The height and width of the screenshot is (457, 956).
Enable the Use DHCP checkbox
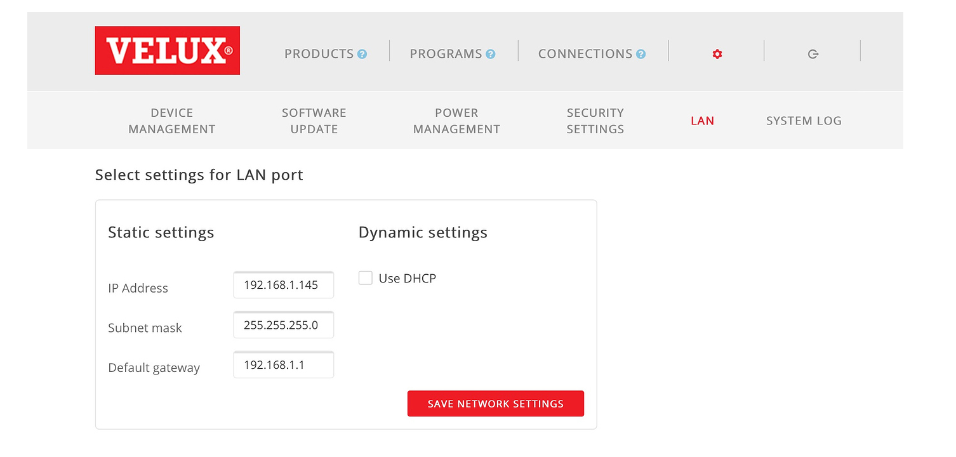(x=366, y=278)
